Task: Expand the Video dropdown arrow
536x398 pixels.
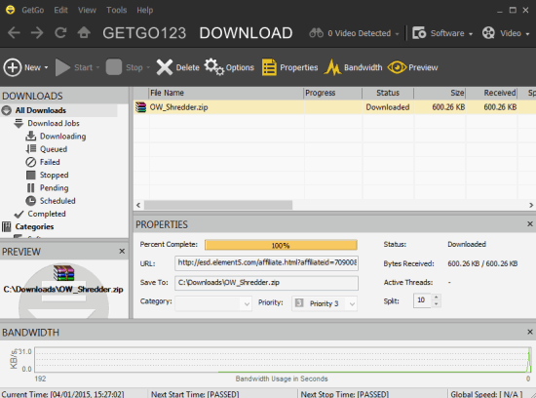Action: (x=527, y=34)
